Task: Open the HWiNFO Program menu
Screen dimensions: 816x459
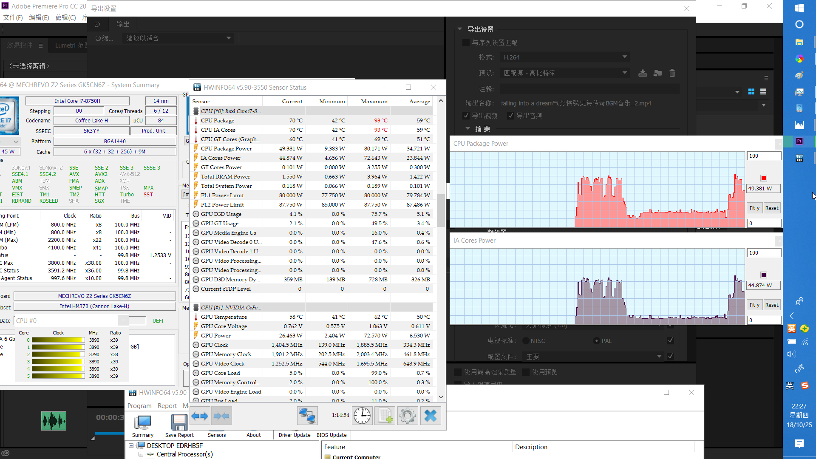Action: pyautogui.click(x=139, y=406)
